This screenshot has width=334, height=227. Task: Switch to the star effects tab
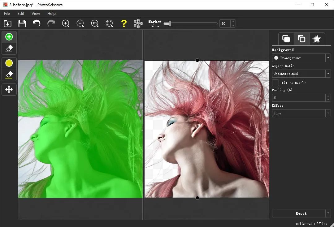pos(316,39)
